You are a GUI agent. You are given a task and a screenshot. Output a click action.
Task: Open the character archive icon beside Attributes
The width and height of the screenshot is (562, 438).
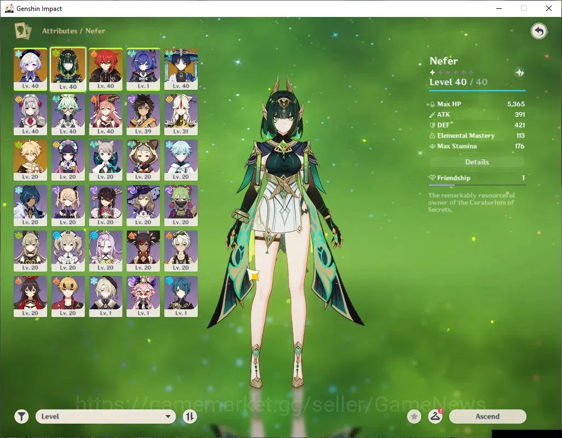click(x=23, y=31)
